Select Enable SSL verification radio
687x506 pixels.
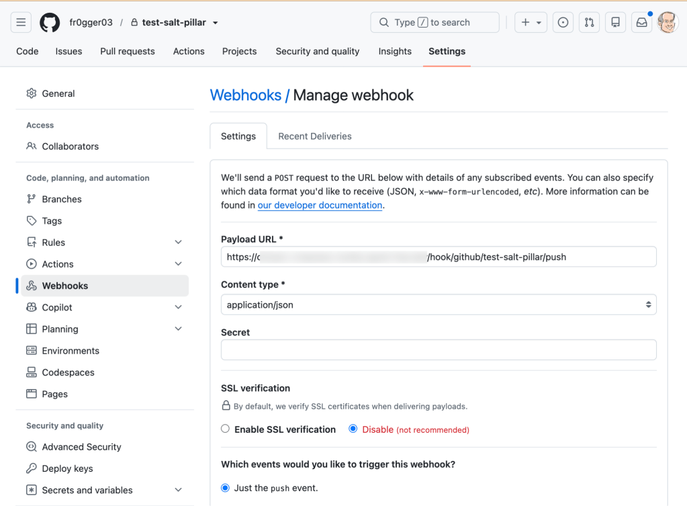(x=225, y=429)
